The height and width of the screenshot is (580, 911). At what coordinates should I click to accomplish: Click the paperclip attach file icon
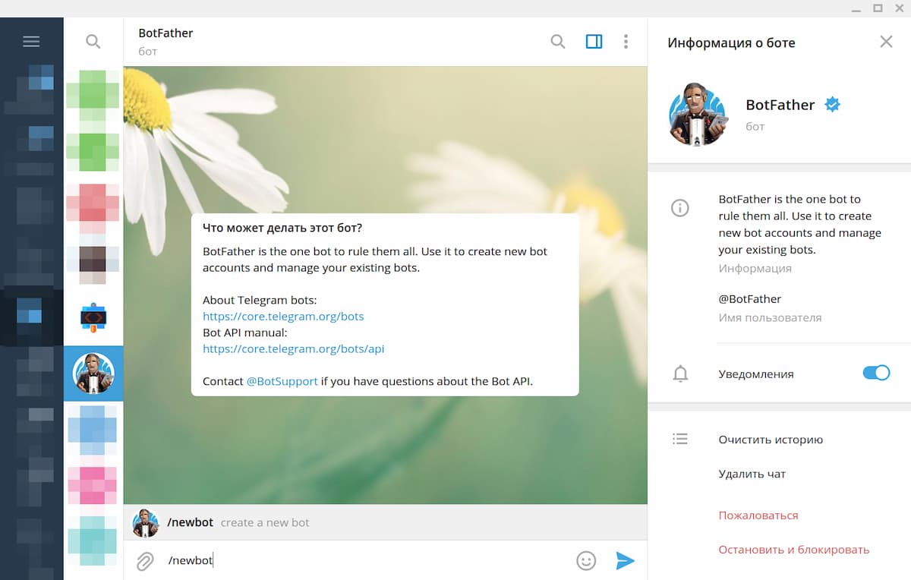click(x=144, y=561)
